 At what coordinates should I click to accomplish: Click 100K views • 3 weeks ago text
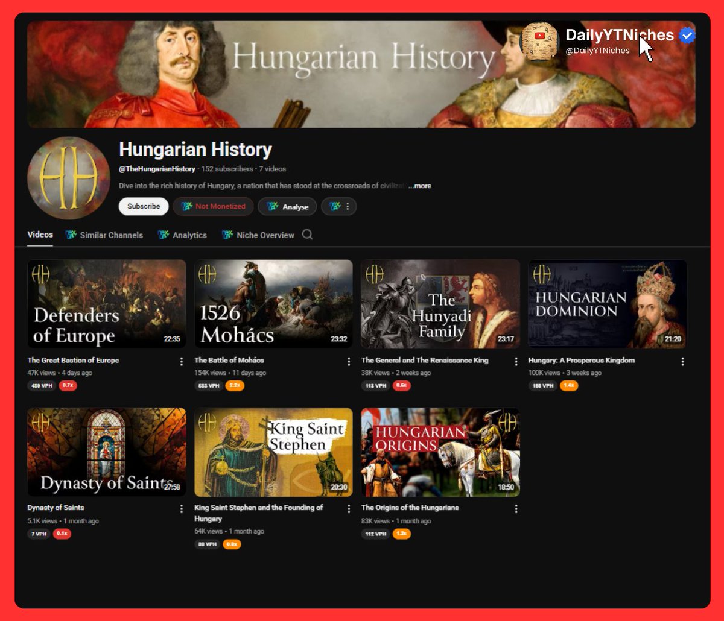pyautogui.click(x=565, y=373)
